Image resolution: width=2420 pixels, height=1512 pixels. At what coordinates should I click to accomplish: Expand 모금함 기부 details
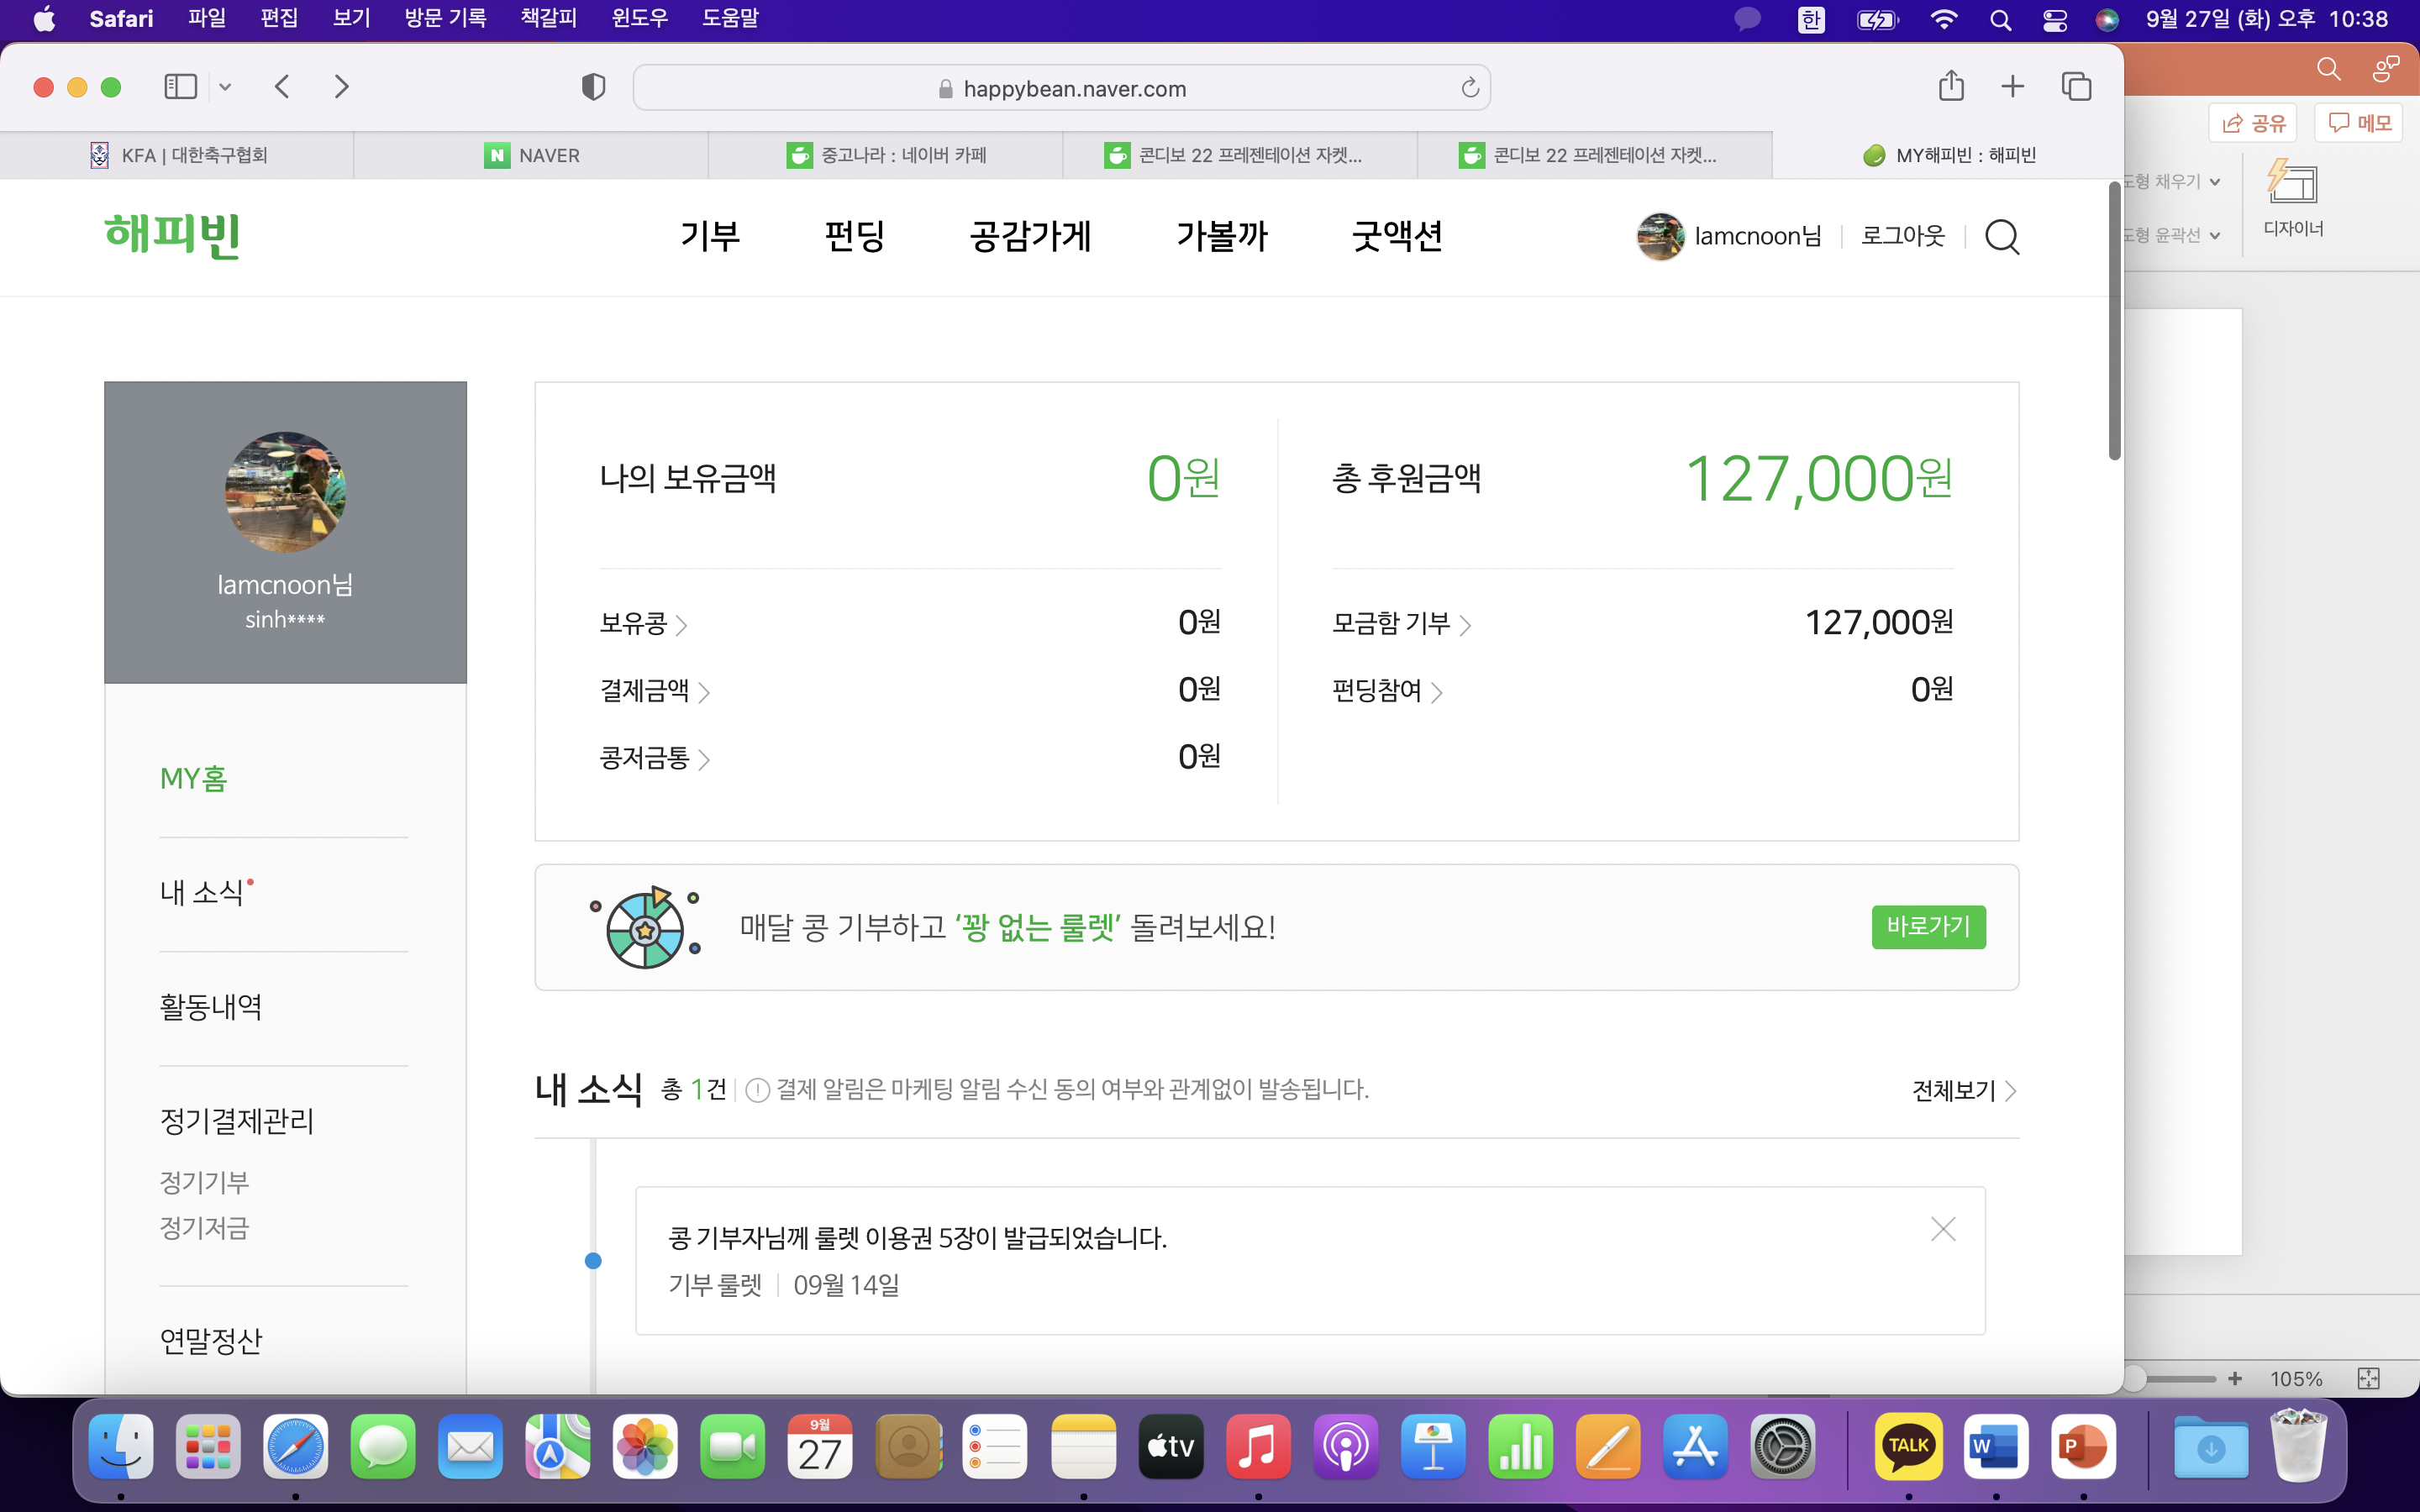[1401, 623]
